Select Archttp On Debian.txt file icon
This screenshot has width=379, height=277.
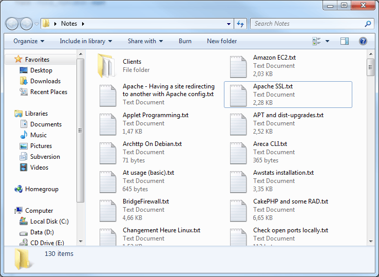(x=108, y=153)
